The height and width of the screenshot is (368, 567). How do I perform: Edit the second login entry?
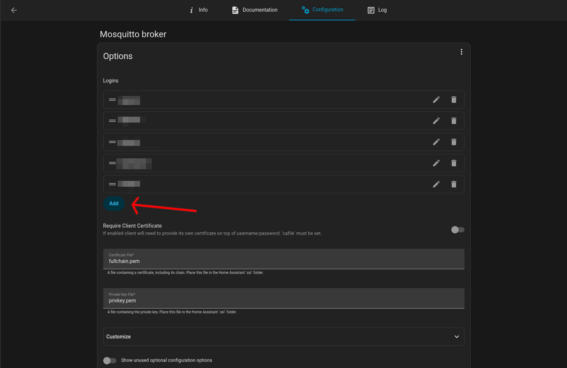[x=436, y=121]
